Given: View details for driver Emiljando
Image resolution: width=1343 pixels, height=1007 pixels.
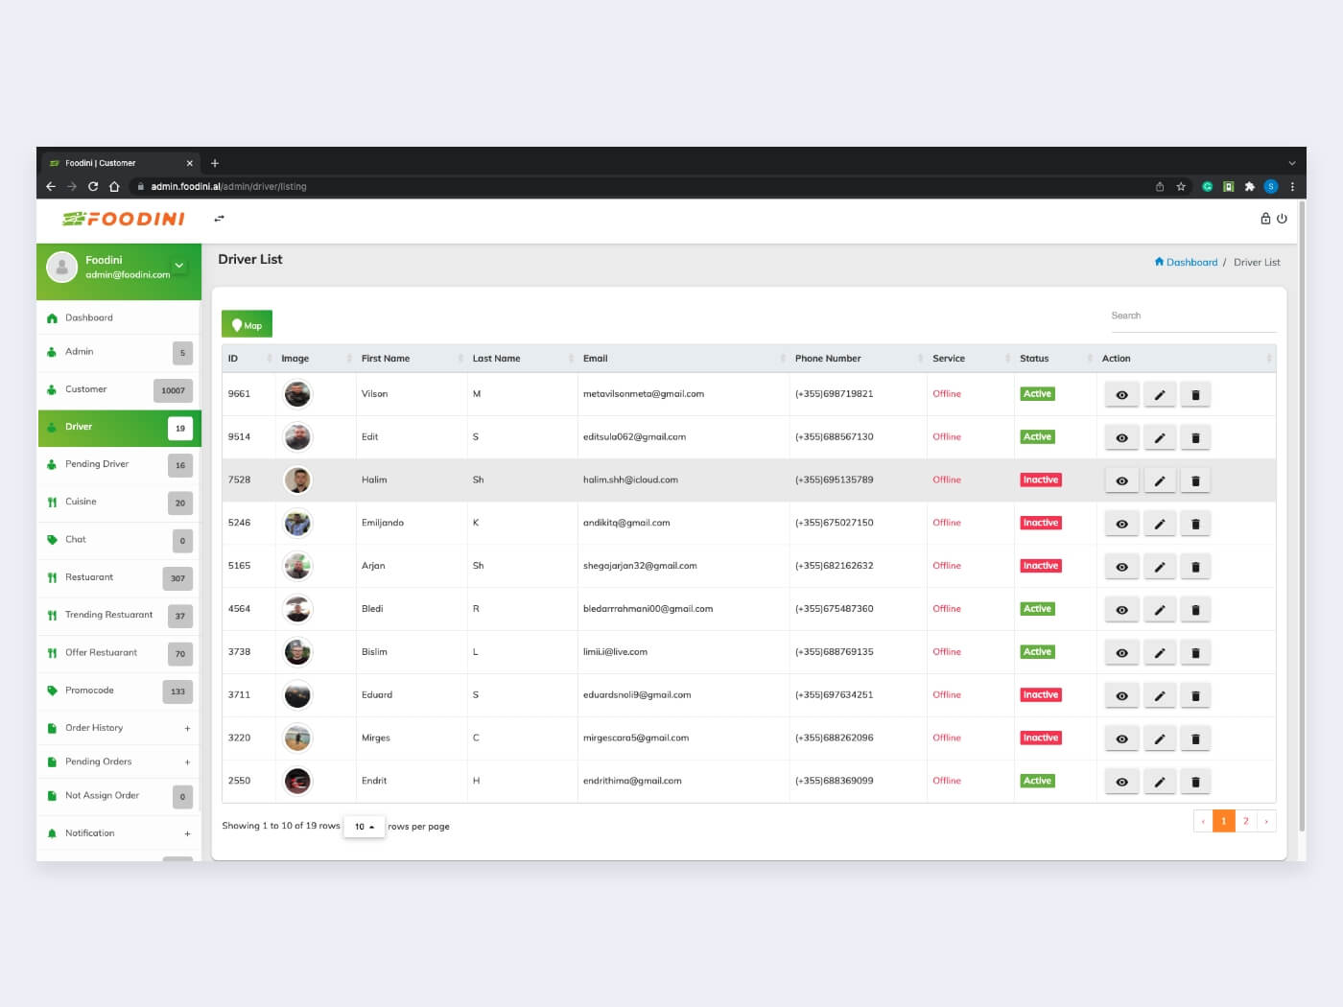Looking at the screenshot, I should coord(1121,524).
